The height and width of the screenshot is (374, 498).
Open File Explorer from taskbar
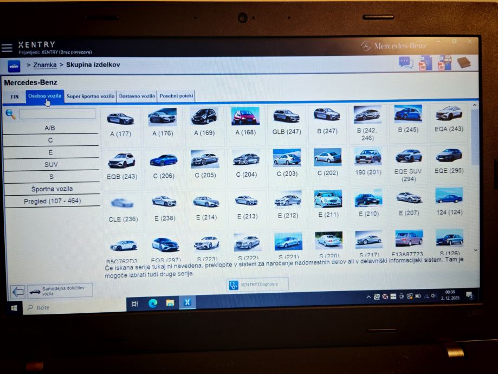coord(170,303)
